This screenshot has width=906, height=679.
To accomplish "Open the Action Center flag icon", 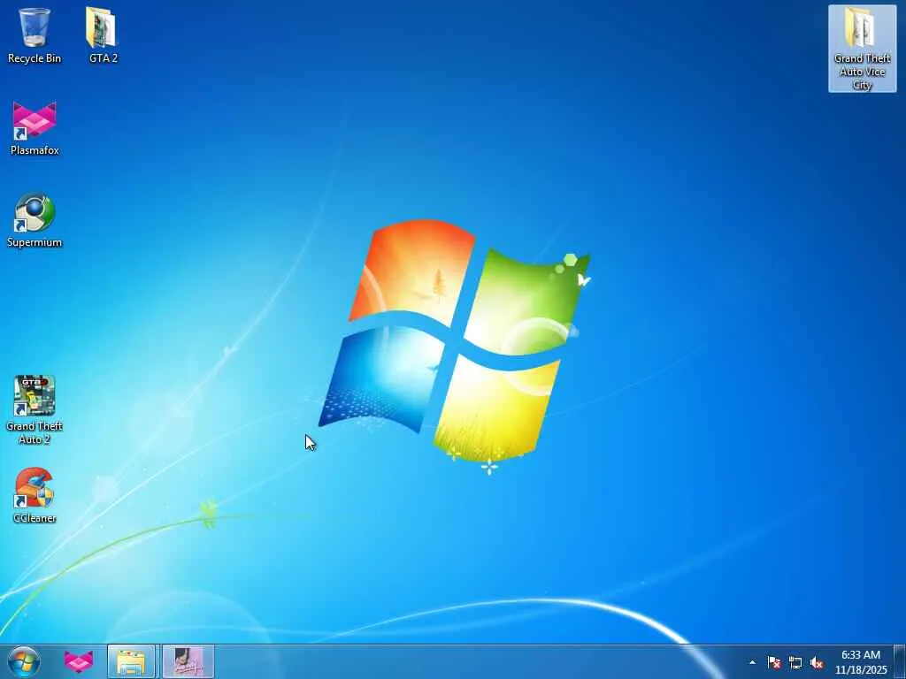I will pos(774,662).
